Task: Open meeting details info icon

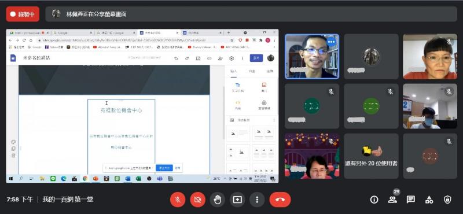Action: pyautogui.click(x=374, y=200)
